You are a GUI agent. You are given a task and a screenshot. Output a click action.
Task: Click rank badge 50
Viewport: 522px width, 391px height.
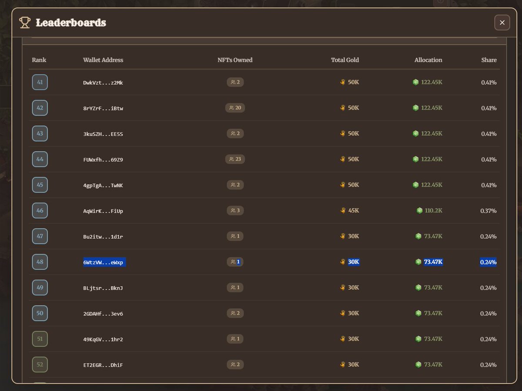point(40,313)
